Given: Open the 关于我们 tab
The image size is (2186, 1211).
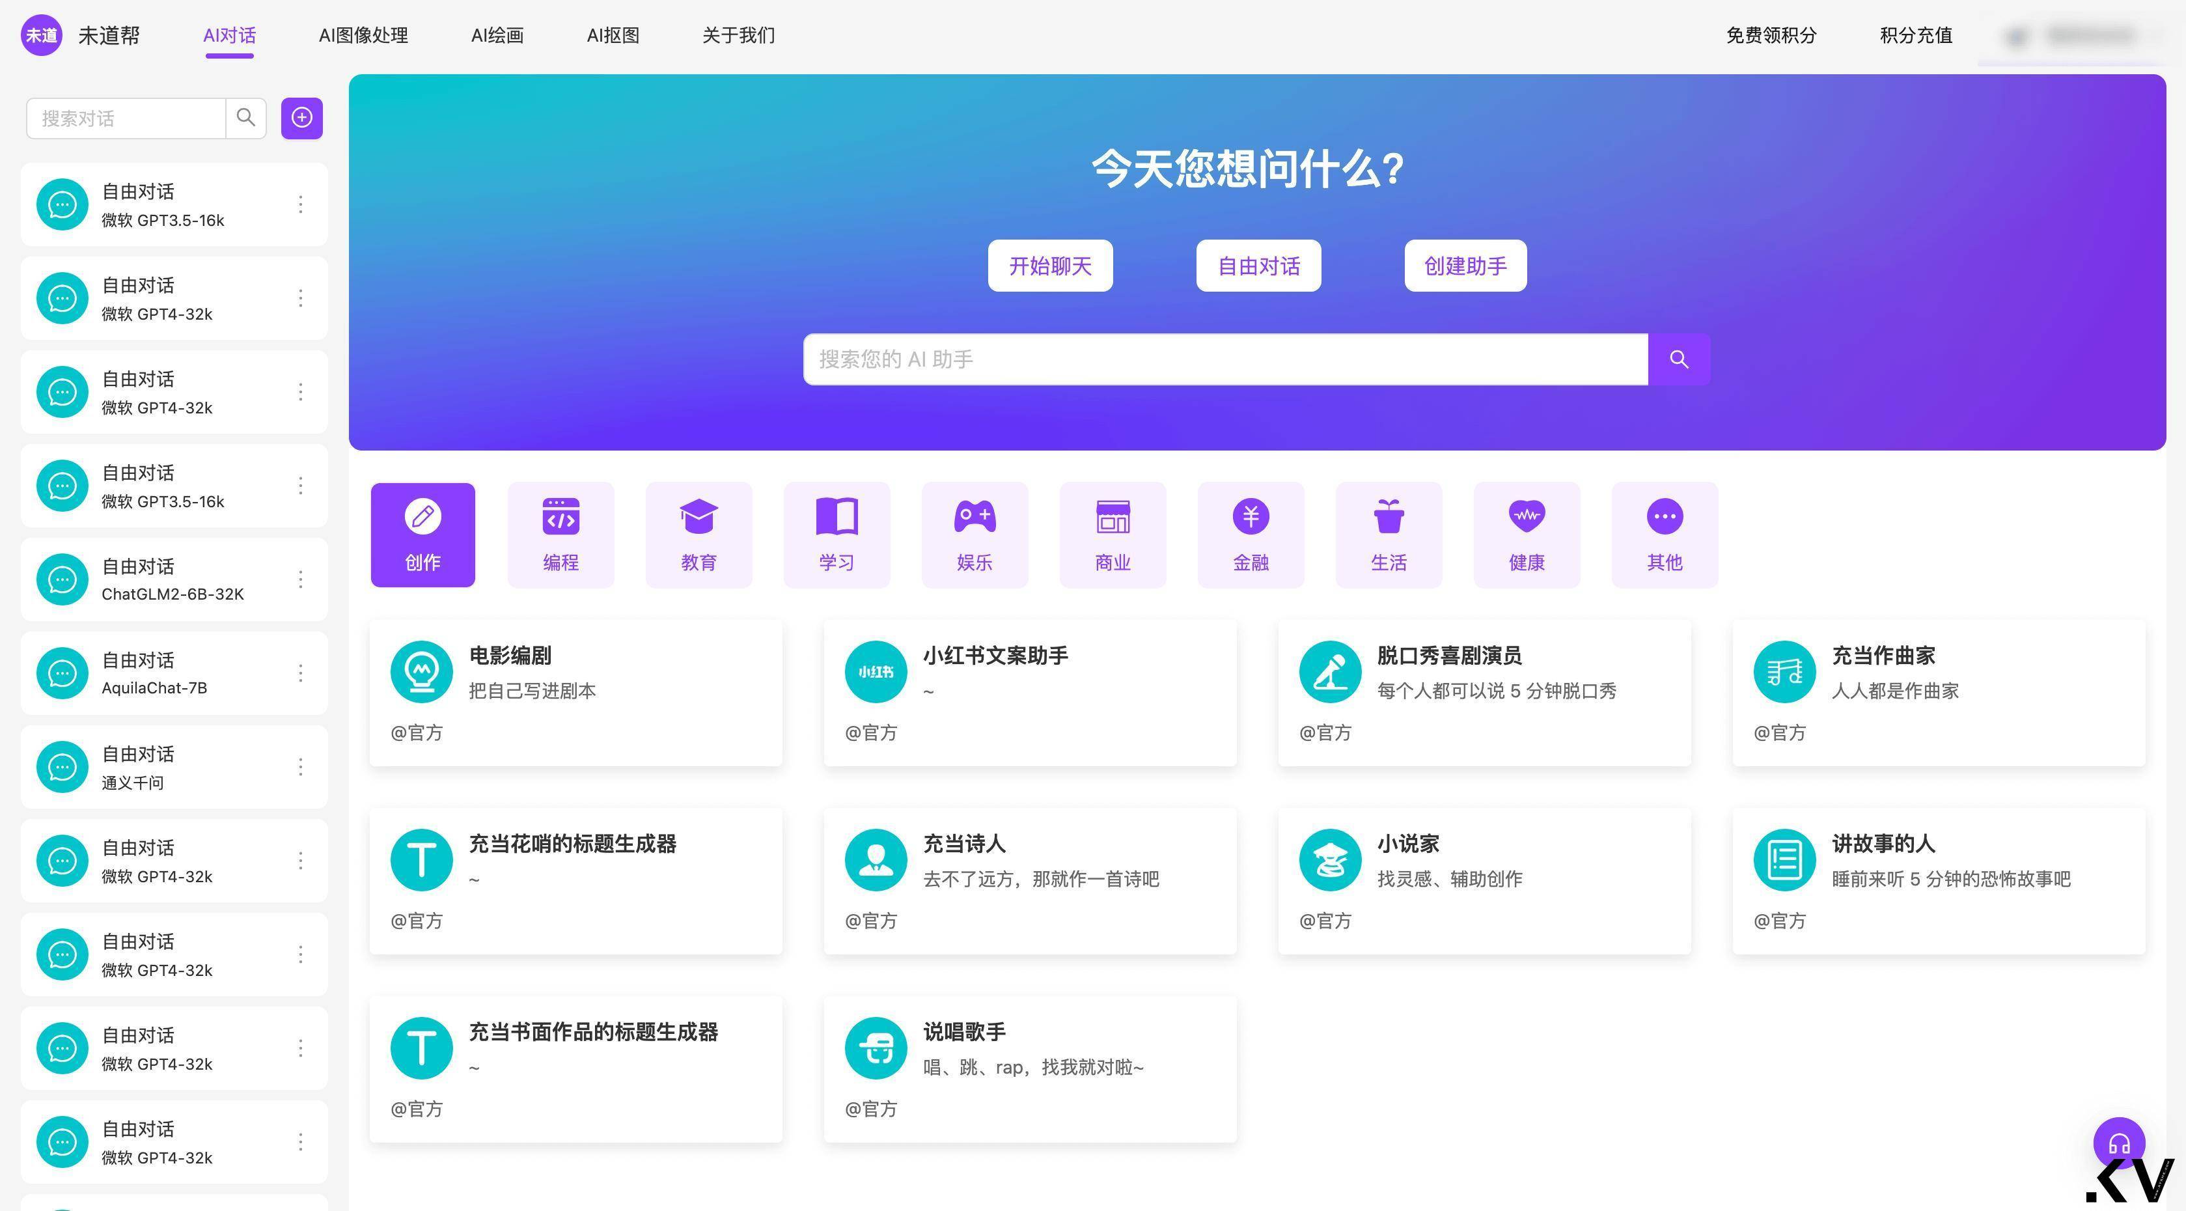Looking at the screenshot, I should pos(738,36).
